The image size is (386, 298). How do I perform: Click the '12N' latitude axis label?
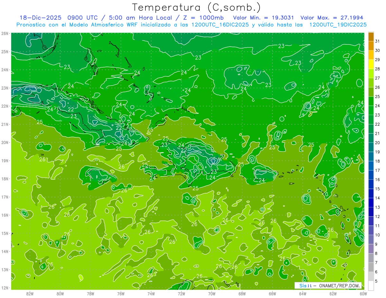[x=5, y=288]
